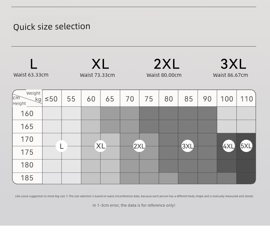The width and height of the screenshot is (270, 231).
Task: Click the Waist 63.33cm label
Action: (31, 75)
